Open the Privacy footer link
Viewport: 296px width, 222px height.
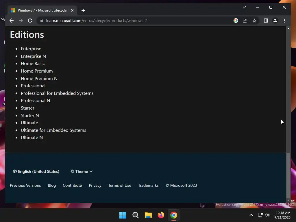coord(95,185)
